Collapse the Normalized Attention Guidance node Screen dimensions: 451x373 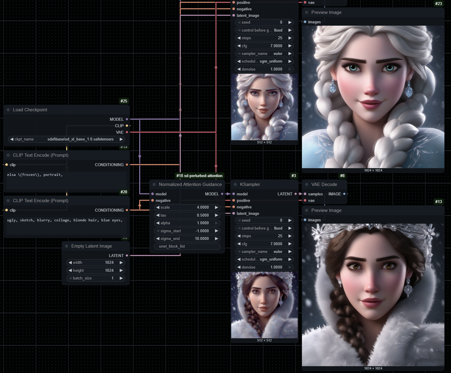click(x=154, y=184)
